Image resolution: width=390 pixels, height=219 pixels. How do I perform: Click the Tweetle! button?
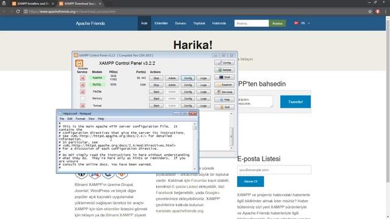click(x=296, y=102)
